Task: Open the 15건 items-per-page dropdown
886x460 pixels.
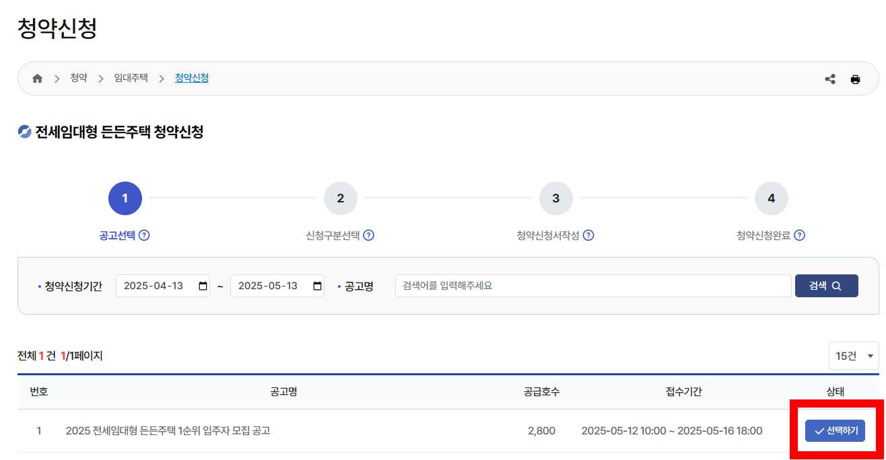Action: pyautogui.click(x=853, y=355)
